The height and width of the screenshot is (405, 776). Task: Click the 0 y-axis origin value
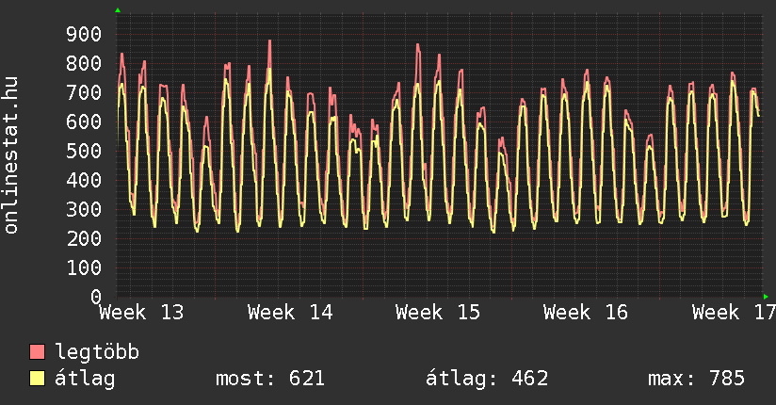[x=95, y=297]
